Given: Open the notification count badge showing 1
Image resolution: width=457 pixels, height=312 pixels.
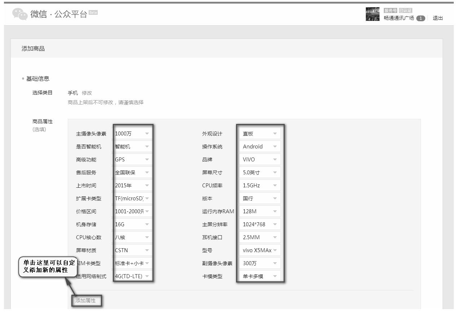Looking at the screenshot, I should click(421, 18).
